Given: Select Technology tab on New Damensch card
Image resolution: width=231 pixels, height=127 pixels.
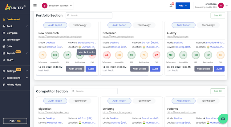Looking at the screenshot, I should (80, 25).
